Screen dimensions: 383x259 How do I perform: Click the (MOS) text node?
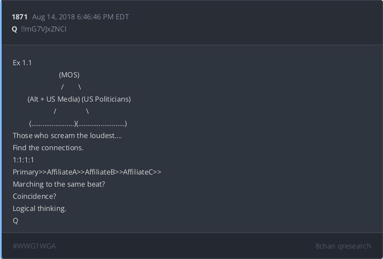tap(69, 75)
